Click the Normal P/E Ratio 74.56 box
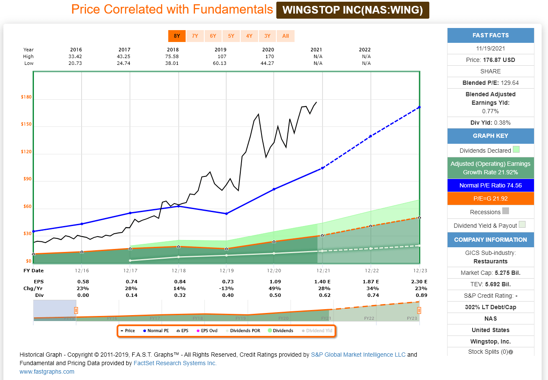 (x=490, y=185)
